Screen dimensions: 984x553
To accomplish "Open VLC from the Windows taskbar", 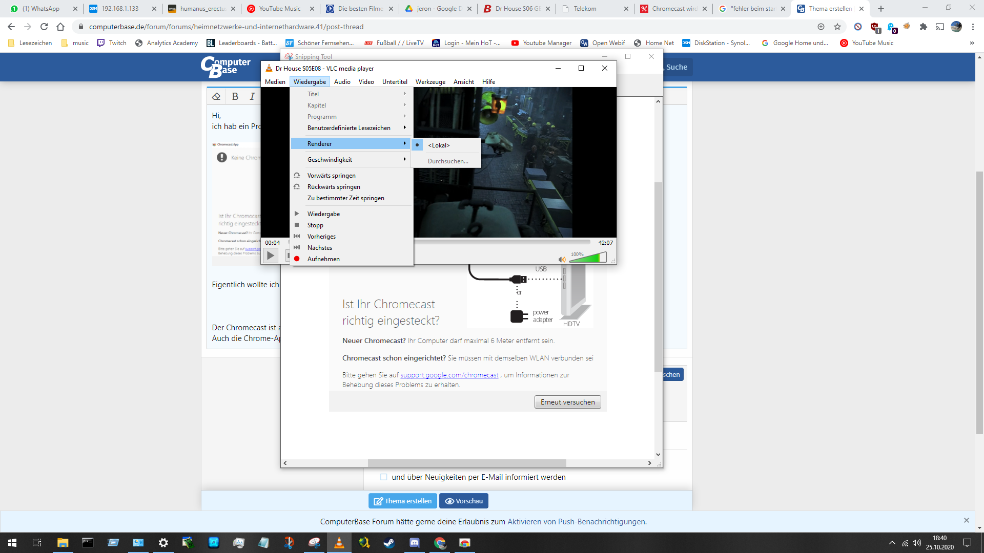I will (x=339, y=543).
